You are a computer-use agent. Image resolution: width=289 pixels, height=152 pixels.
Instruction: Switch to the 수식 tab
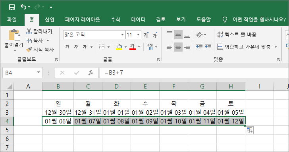(x=115, y=19)
